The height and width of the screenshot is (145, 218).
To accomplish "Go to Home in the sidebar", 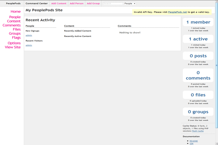I will (16, 12).
